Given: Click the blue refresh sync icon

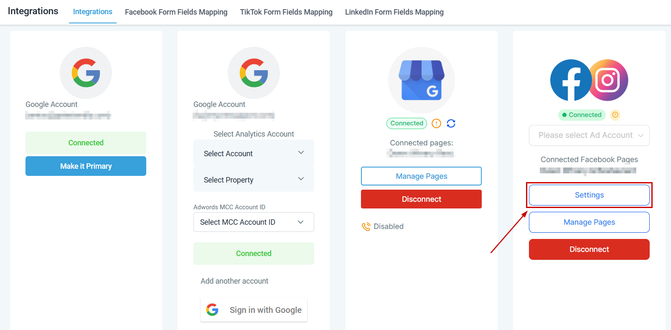Looking at the screenshot, I should [x=451, y=123].
